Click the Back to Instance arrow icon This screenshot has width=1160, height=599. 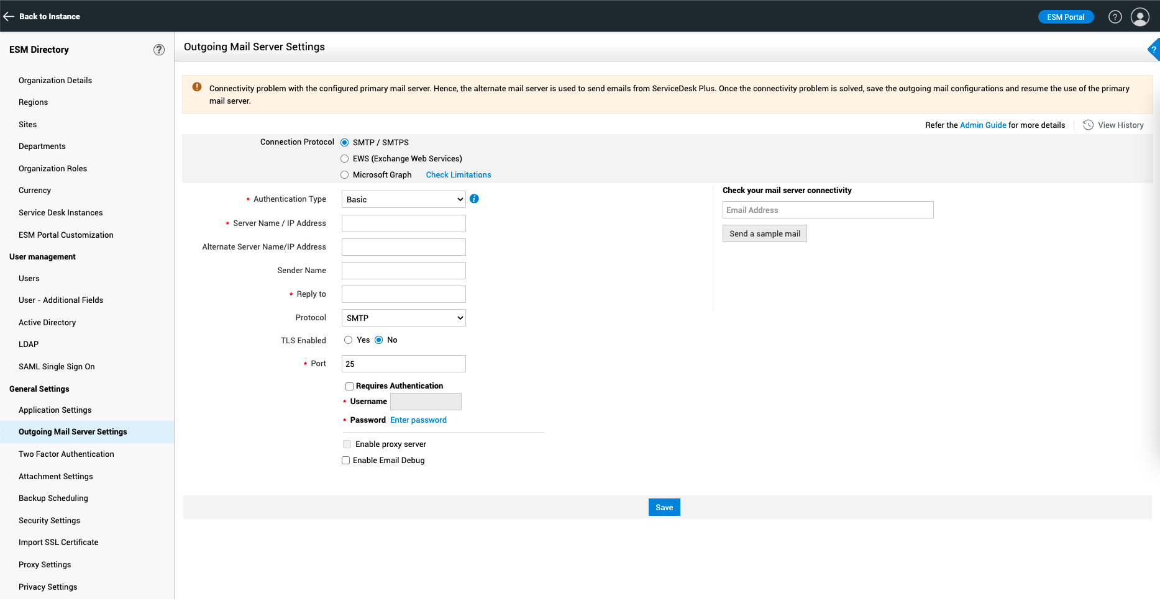9,17
